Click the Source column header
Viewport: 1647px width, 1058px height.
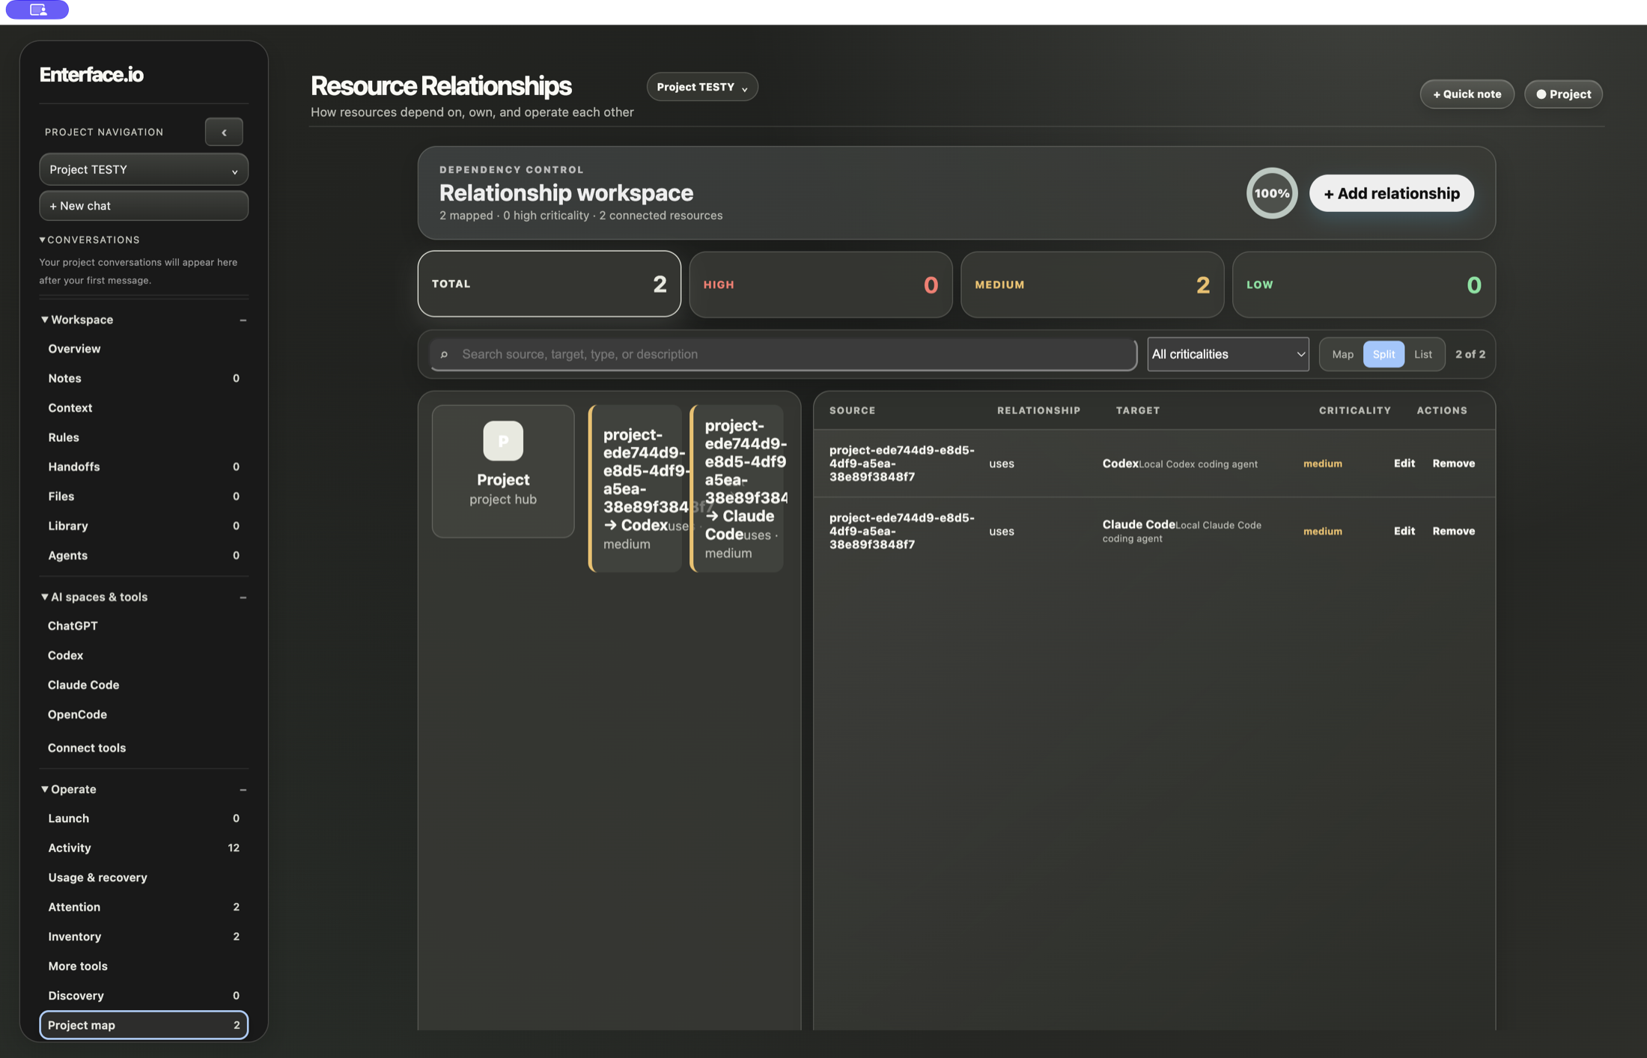point(852,410)
